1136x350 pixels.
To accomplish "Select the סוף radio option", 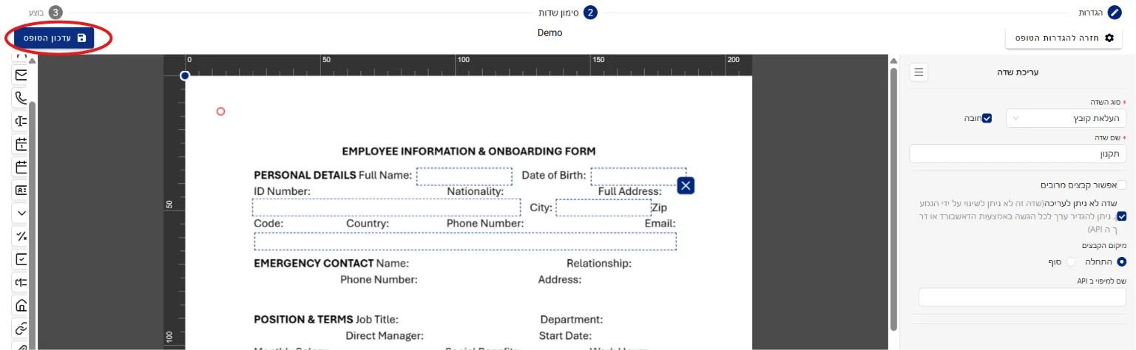I will point(1071,262).
